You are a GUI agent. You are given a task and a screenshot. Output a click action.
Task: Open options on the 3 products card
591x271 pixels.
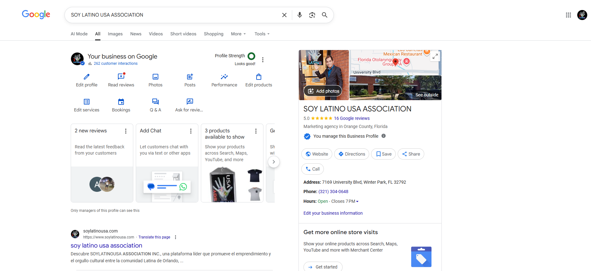(x=256, y=131)
